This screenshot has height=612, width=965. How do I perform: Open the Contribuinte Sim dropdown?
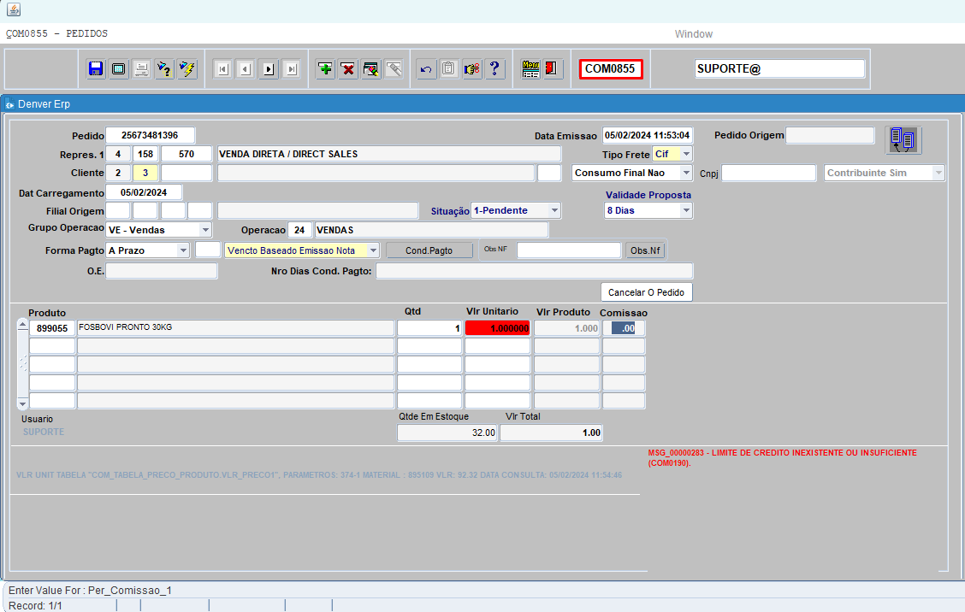pos(938,173)
